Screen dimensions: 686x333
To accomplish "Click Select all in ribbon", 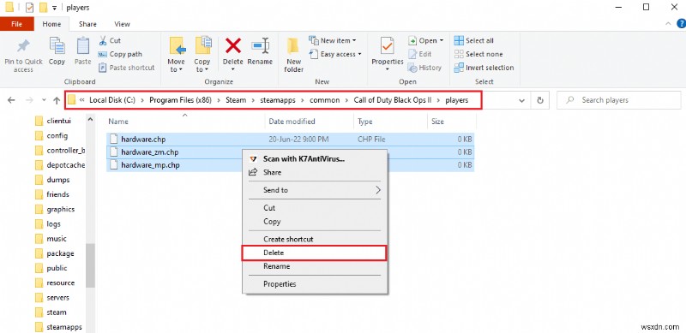I will point(474,40).
